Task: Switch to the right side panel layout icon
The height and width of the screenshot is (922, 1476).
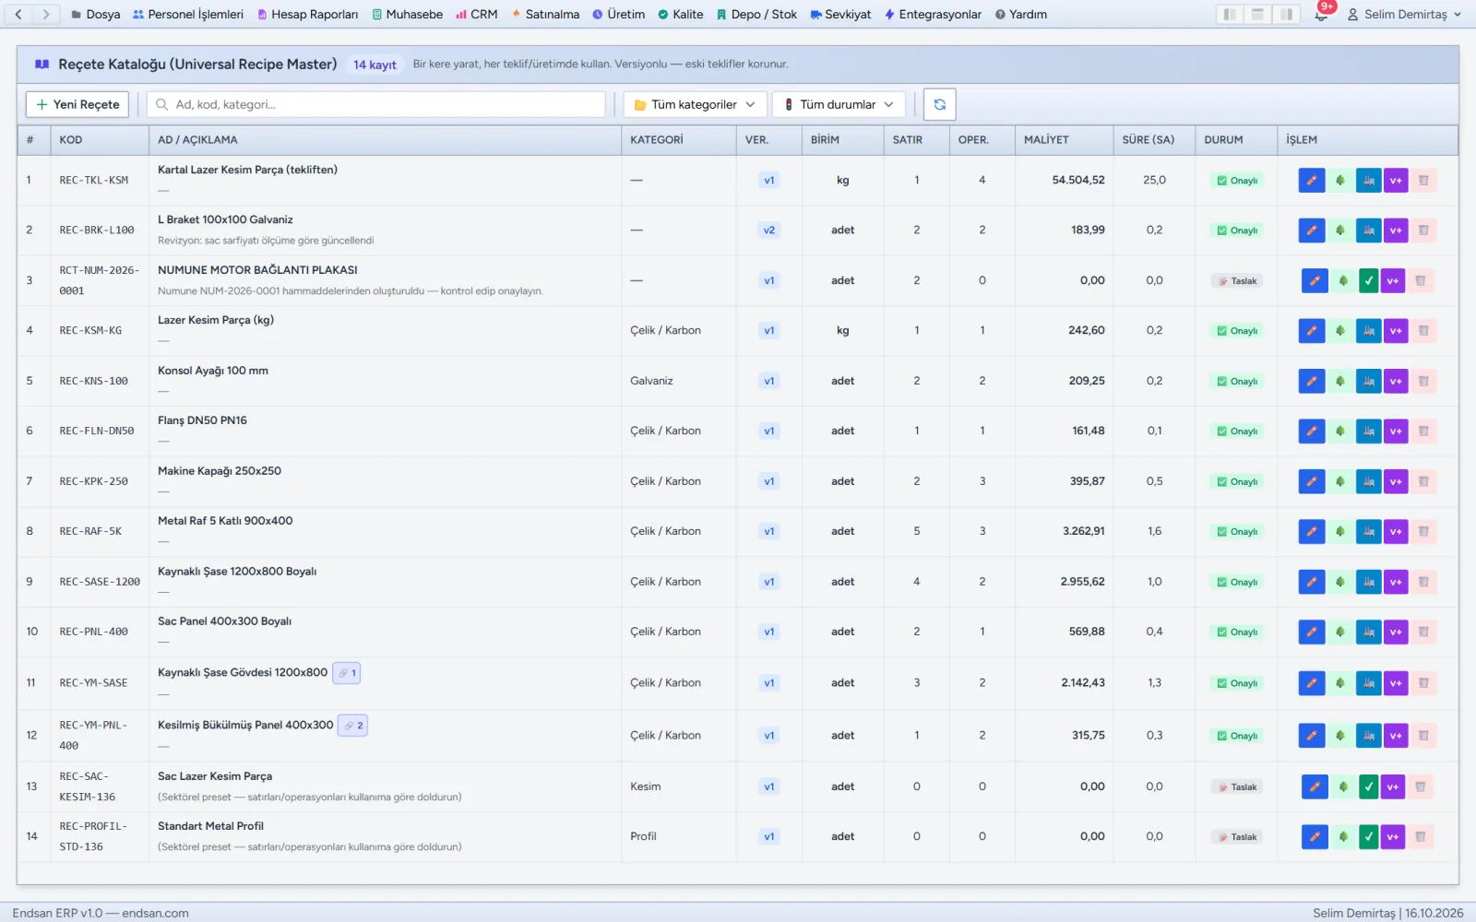Action: (1286, 14)
